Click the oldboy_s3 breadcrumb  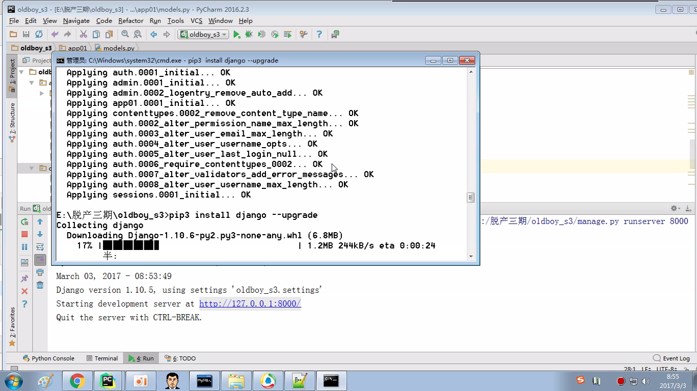[32, 48]
